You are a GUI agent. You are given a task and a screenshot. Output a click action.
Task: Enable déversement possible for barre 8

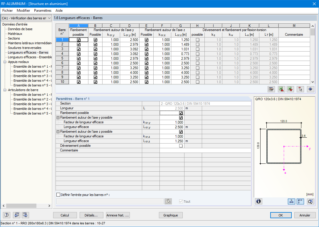(x=197, y=72)
